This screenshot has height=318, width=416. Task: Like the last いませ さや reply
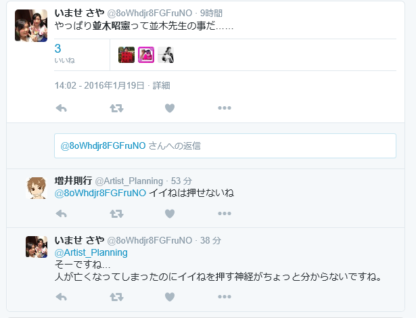pyautogui.click(x=170, y=297)
